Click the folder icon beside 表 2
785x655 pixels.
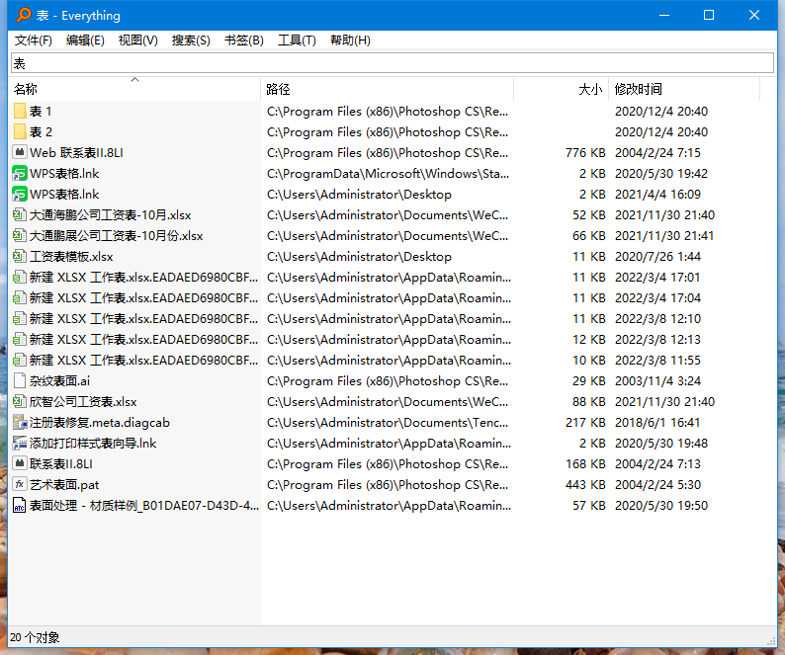pos(20,132)
